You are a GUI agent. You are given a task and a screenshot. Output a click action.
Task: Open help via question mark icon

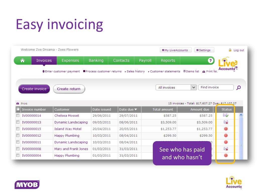click(211, 61)
